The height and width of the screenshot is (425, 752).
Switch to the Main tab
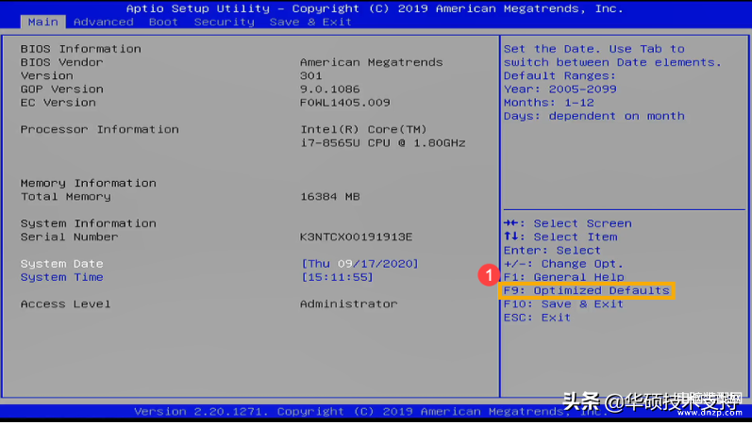click(x=42, y=22)
